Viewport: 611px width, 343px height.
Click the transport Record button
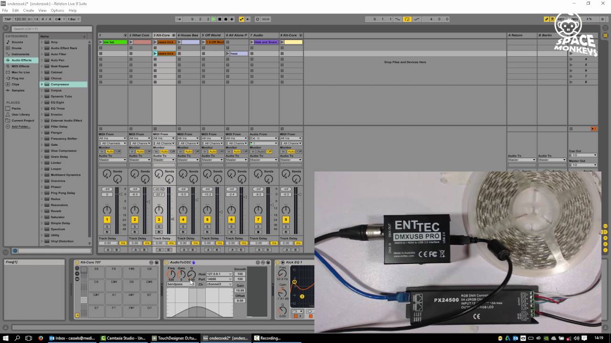click(x=225, y=19)
